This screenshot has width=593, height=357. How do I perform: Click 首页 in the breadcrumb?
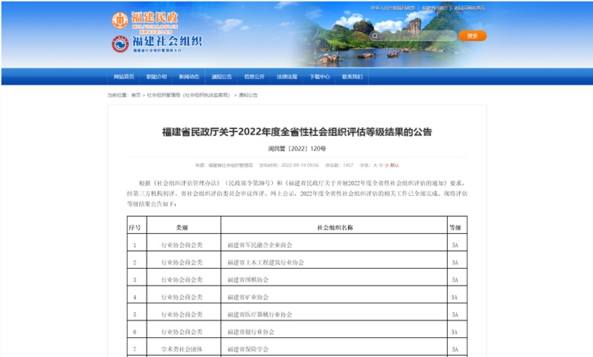pyautogui.click(x=136, y=95)
